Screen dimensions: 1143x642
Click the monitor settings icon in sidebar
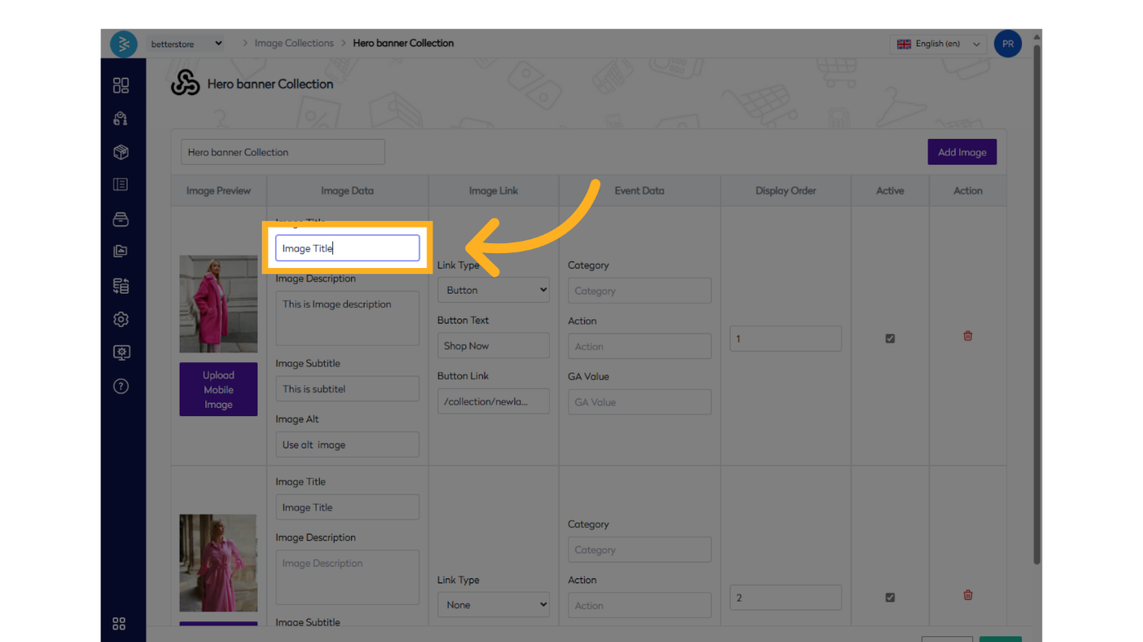121,353
